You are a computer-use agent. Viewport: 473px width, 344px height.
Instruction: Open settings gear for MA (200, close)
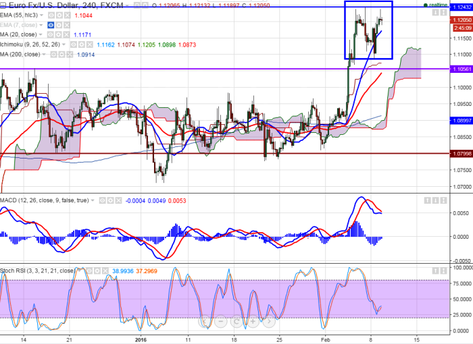point(61,55)
